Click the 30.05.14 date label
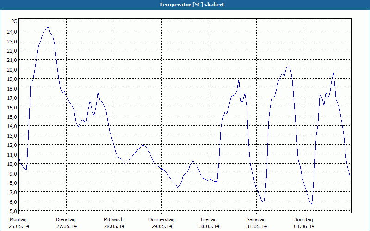Screen dimensions: 370x231 (209, 226)
